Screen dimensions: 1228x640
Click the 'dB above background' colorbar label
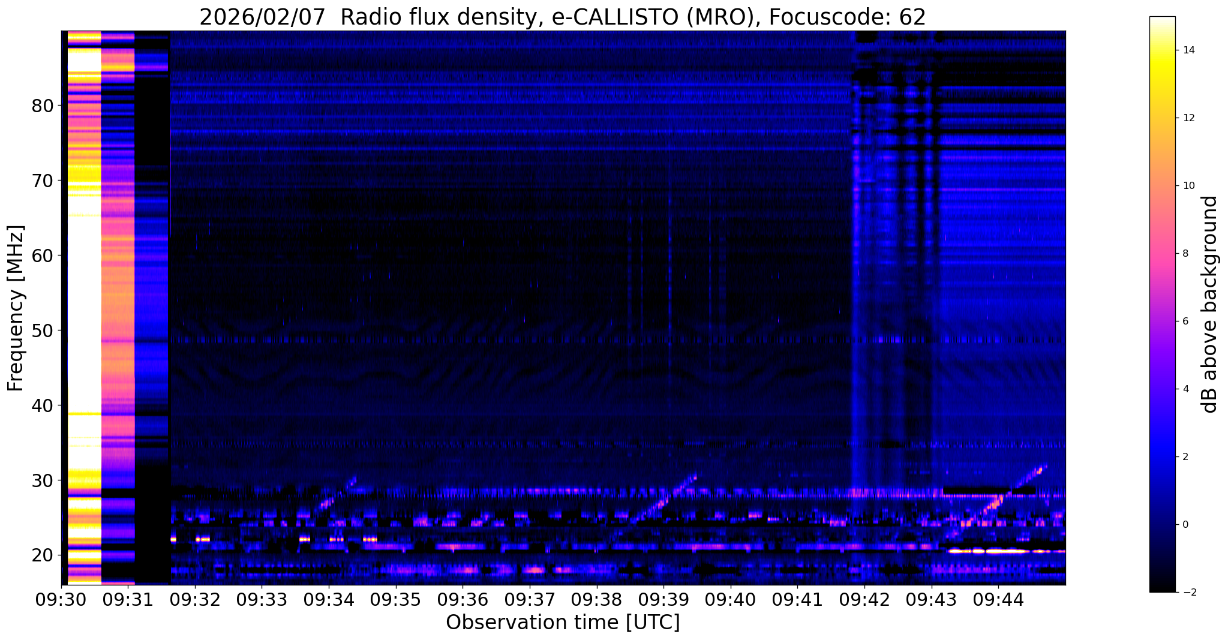1210,304
